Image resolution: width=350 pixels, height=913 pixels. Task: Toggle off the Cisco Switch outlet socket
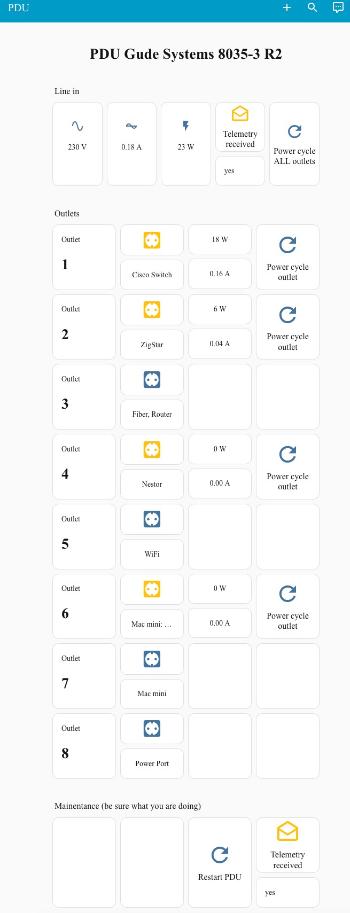point(152,240)
